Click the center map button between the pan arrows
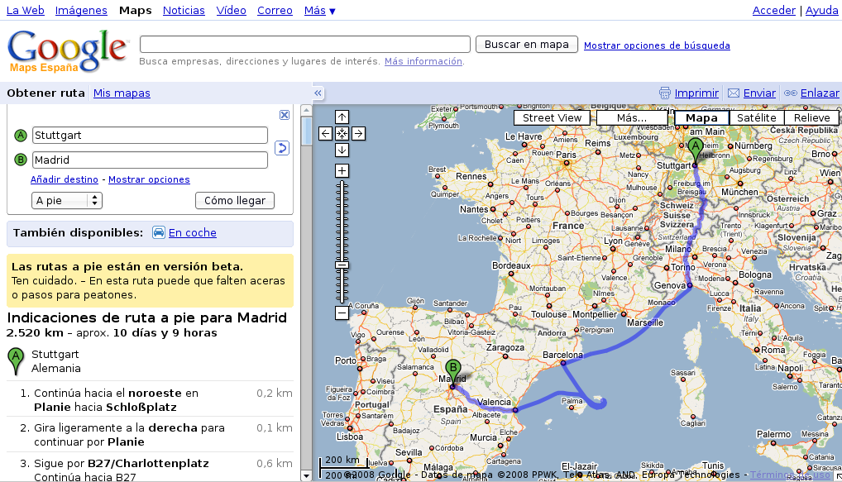This screenshot has height=482, width=842. (x=342, y=134)
